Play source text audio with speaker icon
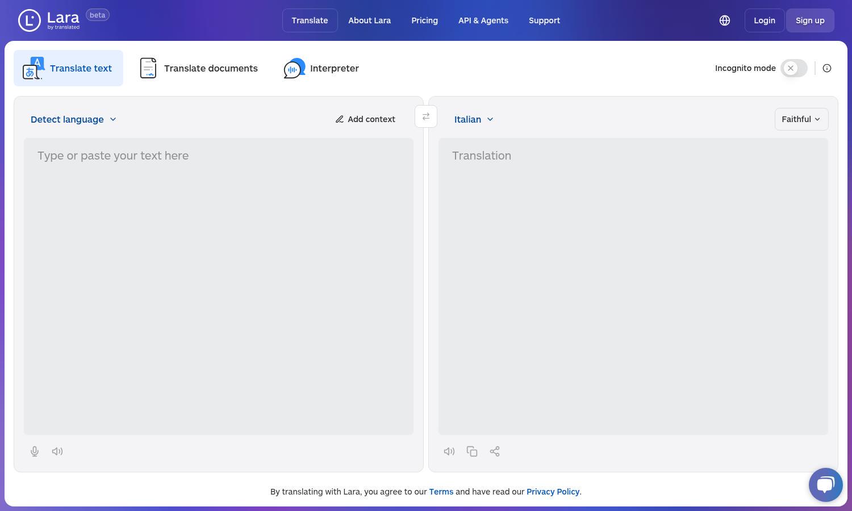852x511 pixels. pyautogui.click(x=57, y=451)
